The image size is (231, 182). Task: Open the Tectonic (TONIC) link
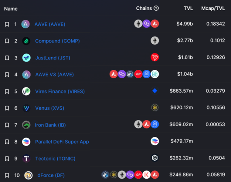pos(55,159)
